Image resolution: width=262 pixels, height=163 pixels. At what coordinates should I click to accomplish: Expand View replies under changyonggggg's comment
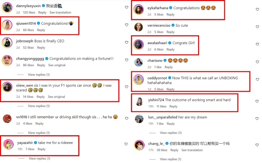click(39, 75)
